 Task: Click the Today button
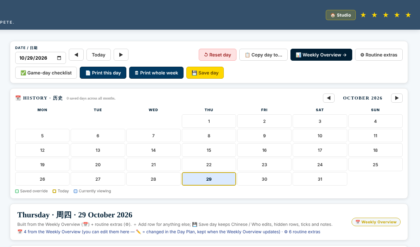(98, 55)
